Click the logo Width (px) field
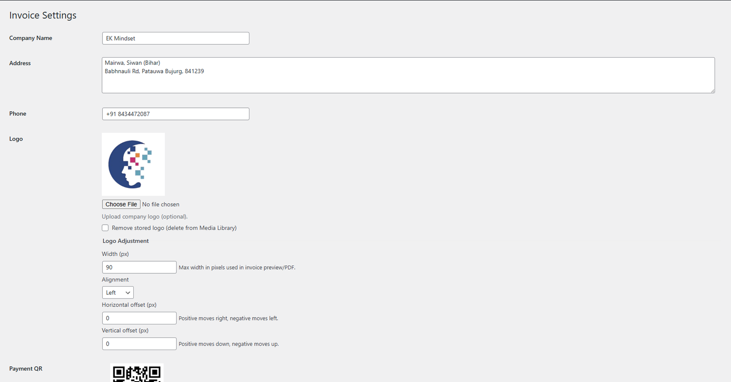This screenshot has width=731, height=382. click(139, 267)
